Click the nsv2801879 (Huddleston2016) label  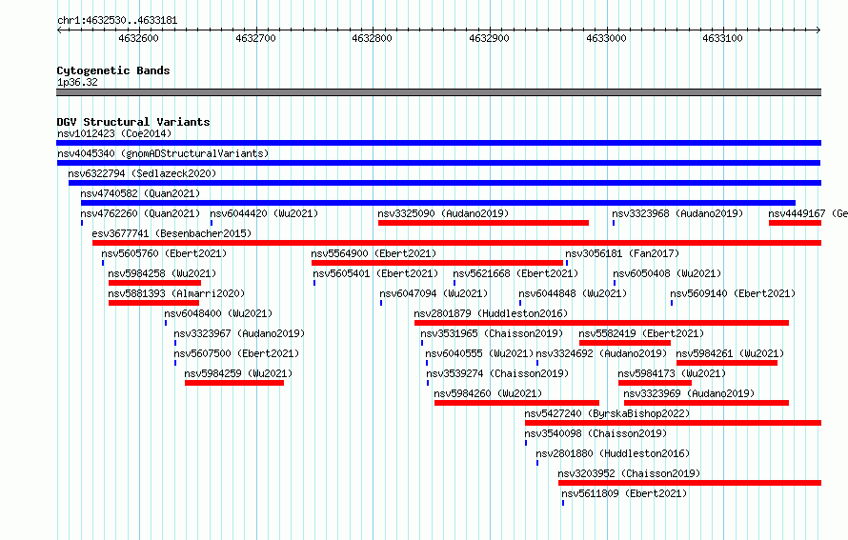pos(491,313)
